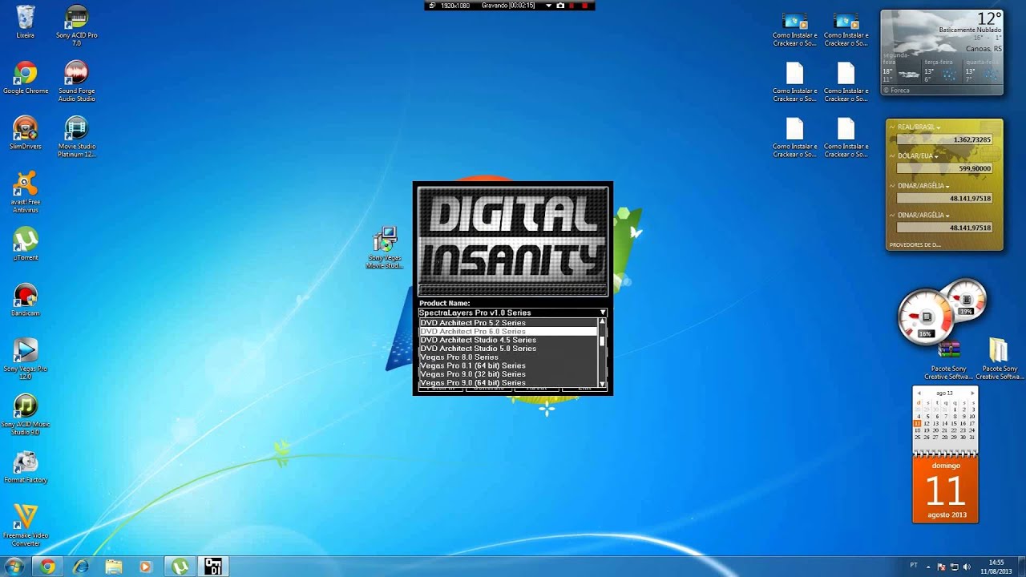The image size is (1026, 577).
Task: Click the Show desktop strip in the taskbar
Action: click(1021, 567)
